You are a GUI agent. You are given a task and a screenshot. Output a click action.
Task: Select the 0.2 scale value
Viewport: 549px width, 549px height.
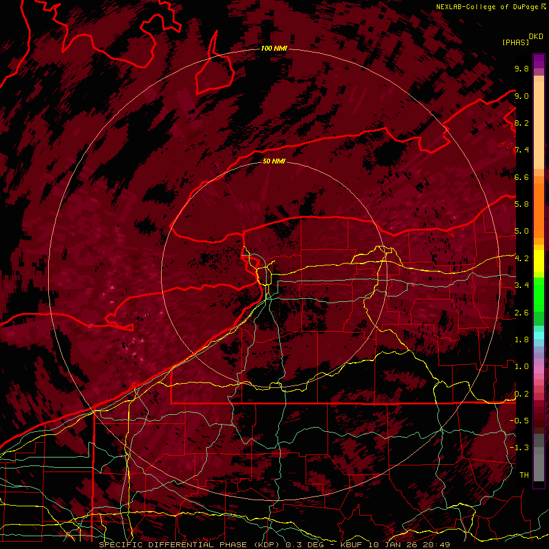click(522, 394)
